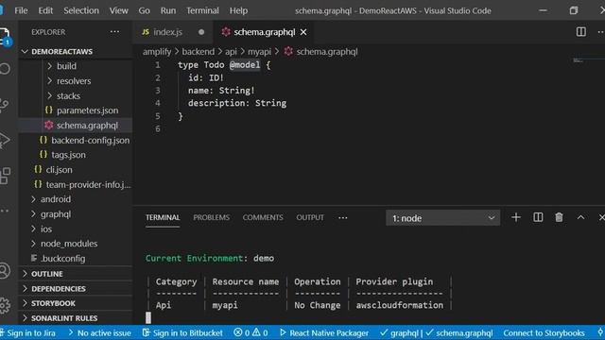
Task: Click React Native Packager status item
Action: pos(323,333)
